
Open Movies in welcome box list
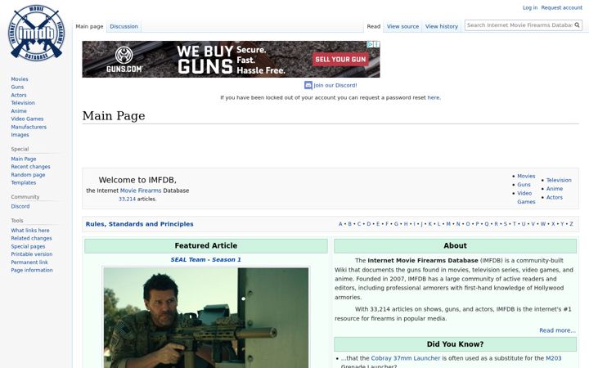(x=526, y=176)
